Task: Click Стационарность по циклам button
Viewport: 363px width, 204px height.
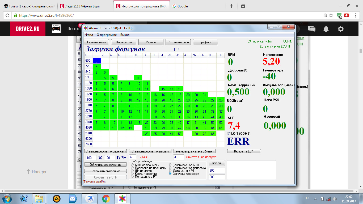Action: [150, 151]
